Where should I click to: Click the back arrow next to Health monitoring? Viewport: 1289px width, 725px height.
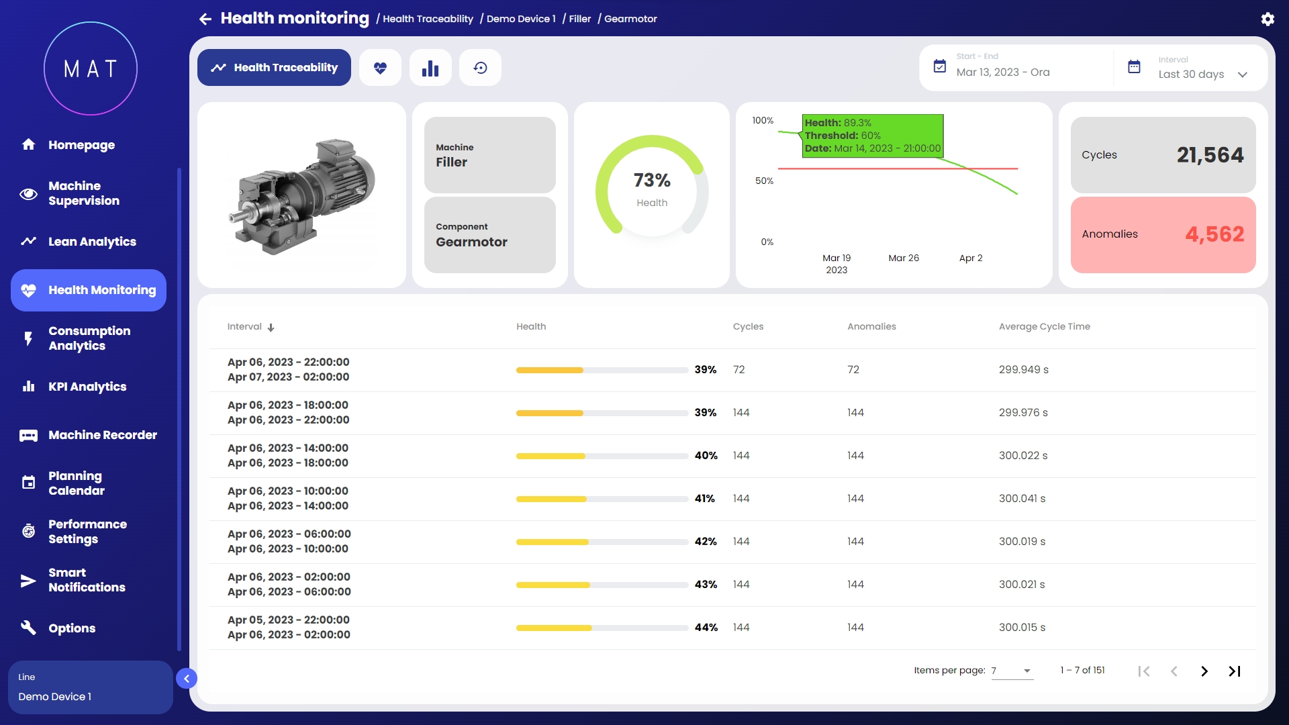(205, 19)
